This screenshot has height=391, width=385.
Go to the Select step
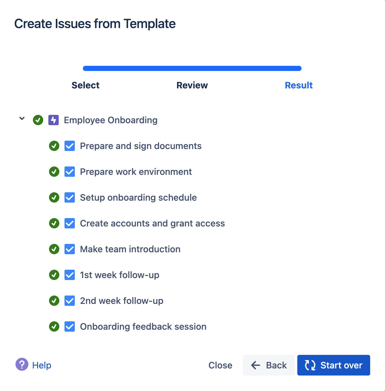click(85, 85)
